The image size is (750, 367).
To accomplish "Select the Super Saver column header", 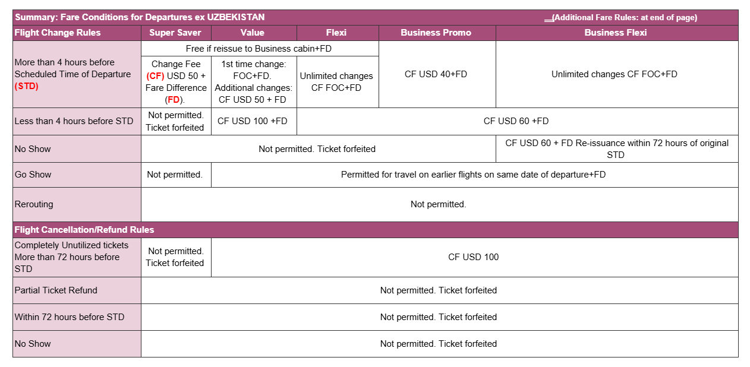I will tap(176, 33).
